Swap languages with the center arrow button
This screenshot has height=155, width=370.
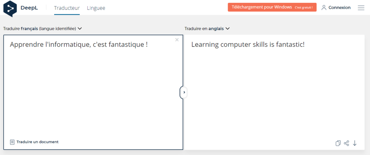pyautogui.click(x=184, y=92)
